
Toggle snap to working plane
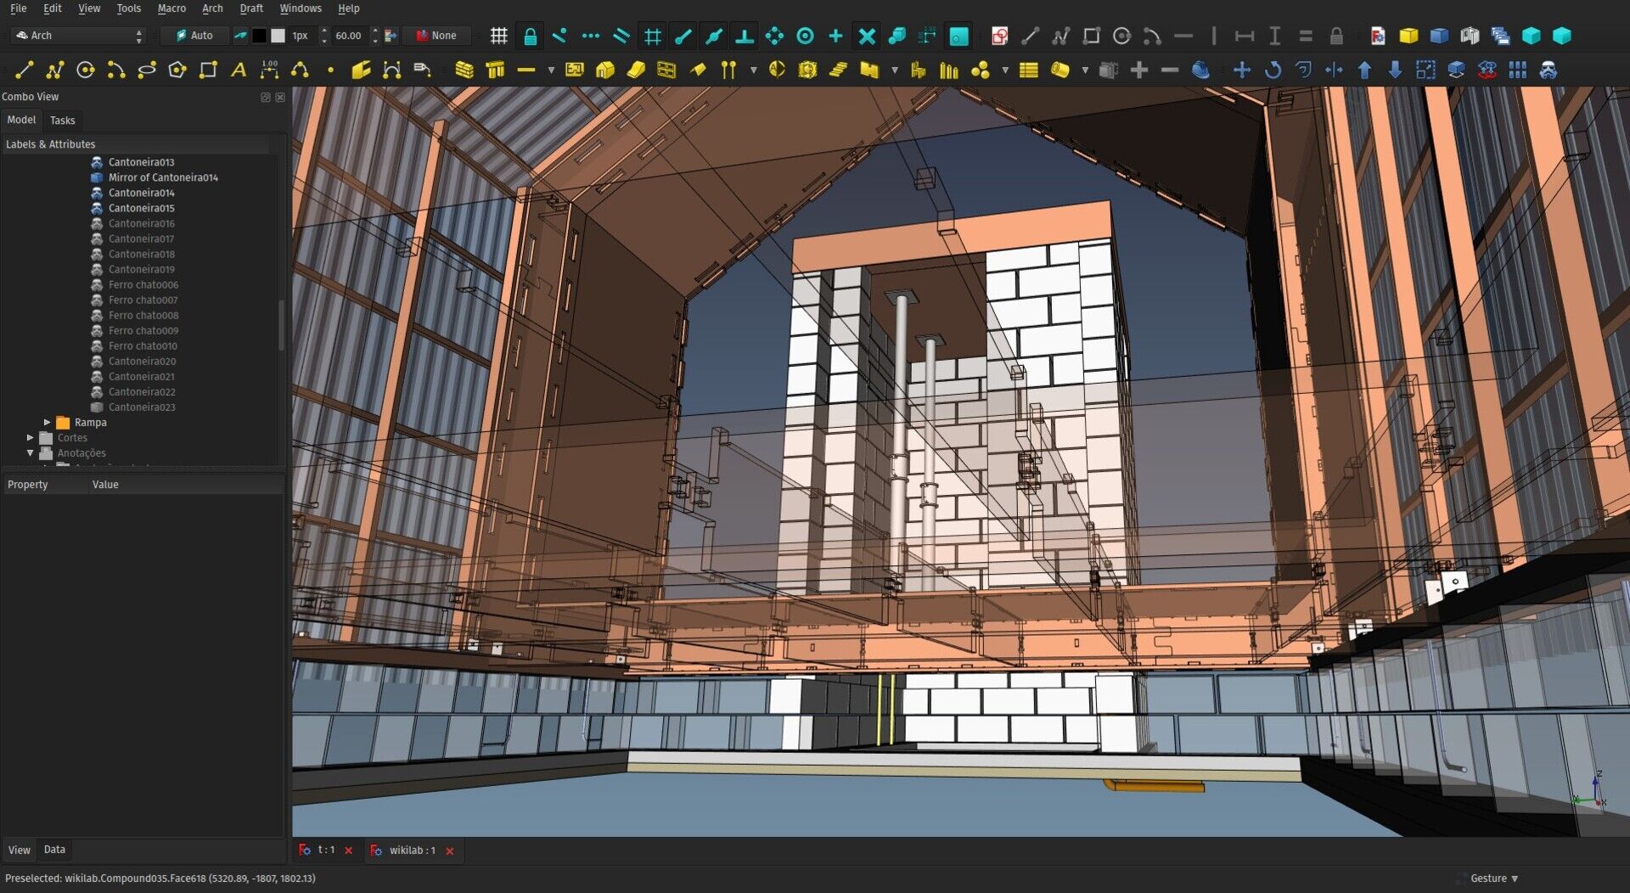point(958,36)
